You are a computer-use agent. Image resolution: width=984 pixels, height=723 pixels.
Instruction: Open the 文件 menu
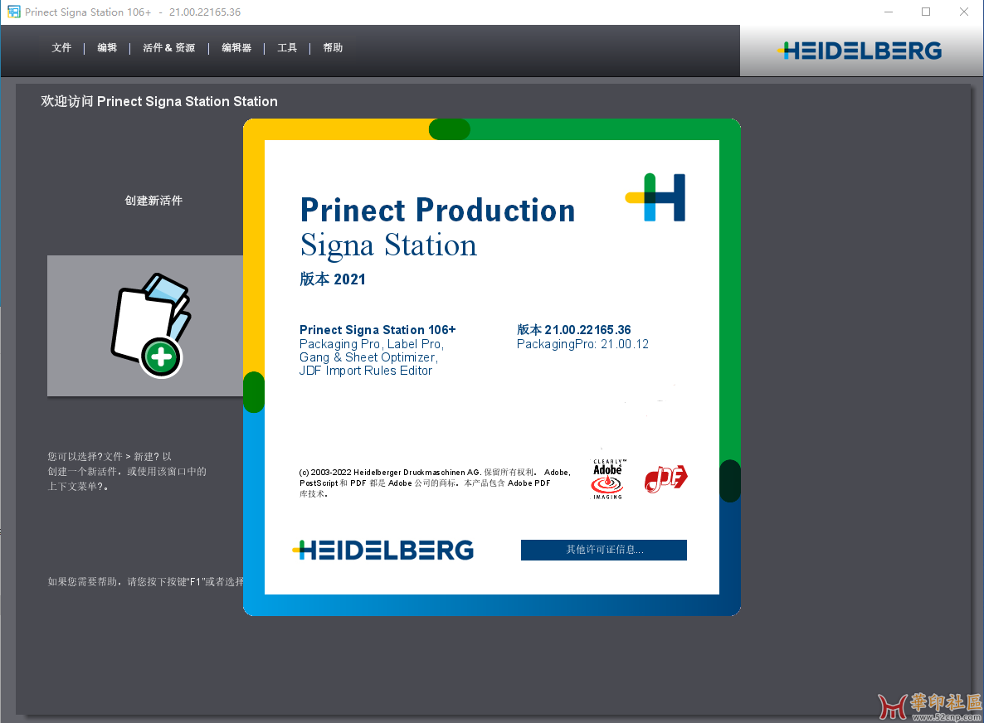61,47
